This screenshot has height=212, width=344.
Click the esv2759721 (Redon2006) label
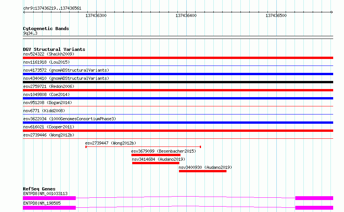pyautogui.click(x=49, y=86)
